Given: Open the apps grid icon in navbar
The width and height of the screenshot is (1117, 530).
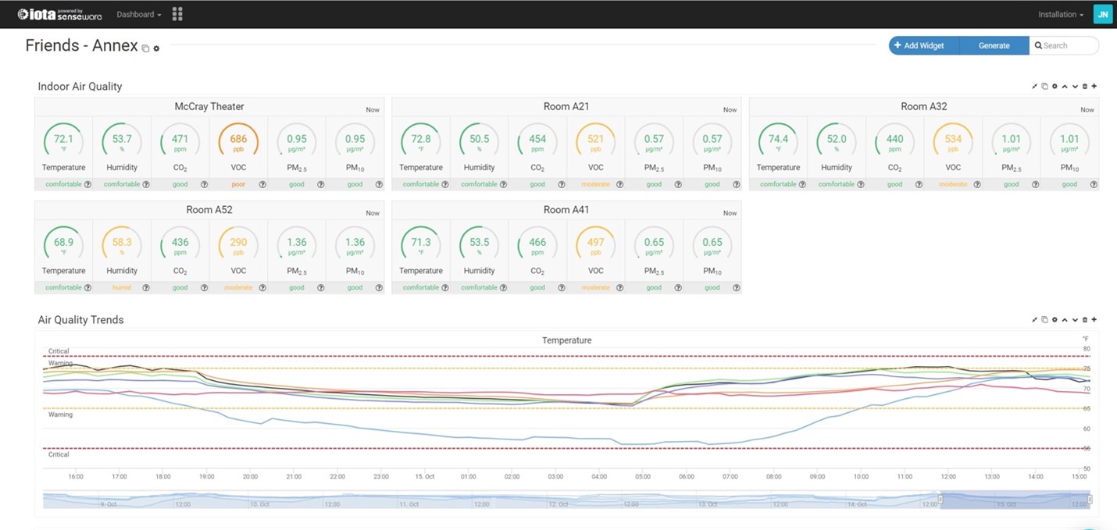Looking at the screenshot, I should [177, 14].
